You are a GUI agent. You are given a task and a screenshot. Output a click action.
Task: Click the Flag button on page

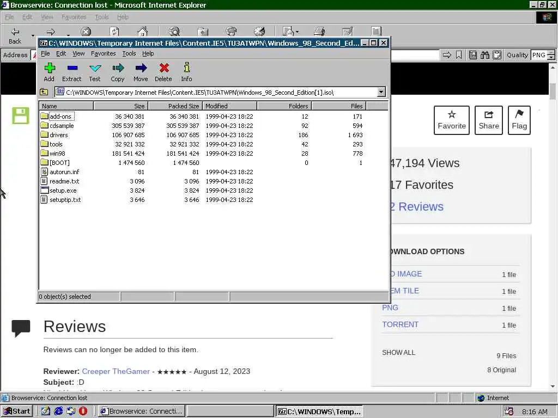point(519,120)
